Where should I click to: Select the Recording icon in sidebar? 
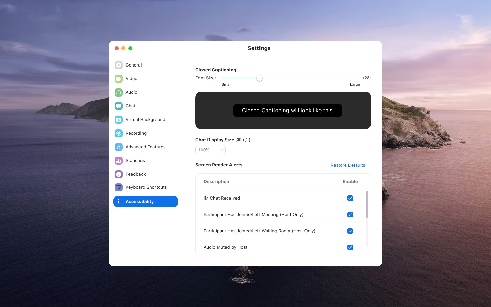[119, 133]
